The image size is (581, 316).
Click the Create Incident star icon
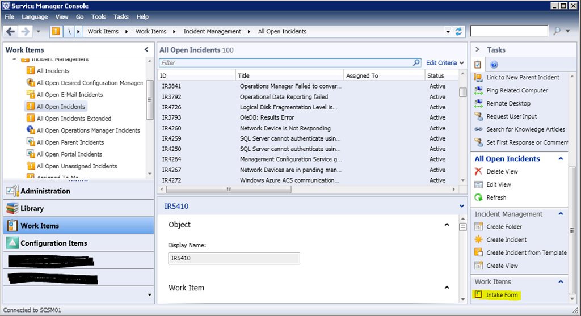478,239
